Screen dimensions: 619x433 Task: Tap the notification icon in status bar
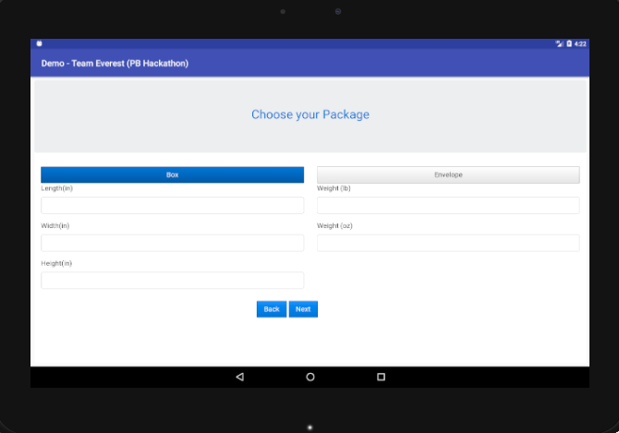click(39, 43)
